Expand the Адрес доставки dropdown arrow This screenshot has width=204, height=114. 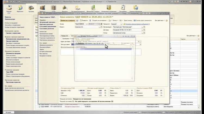click(x=138, y=42)
